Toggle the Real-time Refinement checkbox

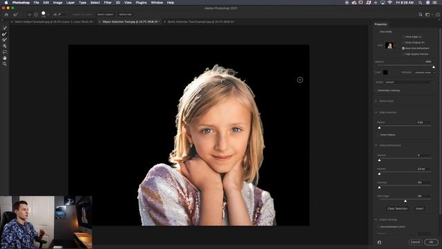(x=403, y=48)
